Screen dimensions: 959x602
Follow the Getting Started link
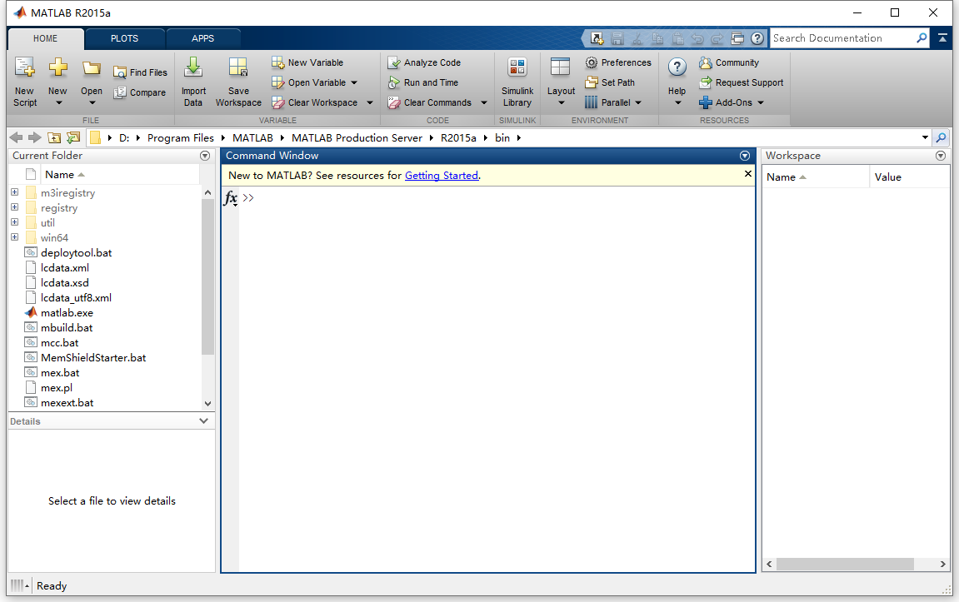click(442, 176)
